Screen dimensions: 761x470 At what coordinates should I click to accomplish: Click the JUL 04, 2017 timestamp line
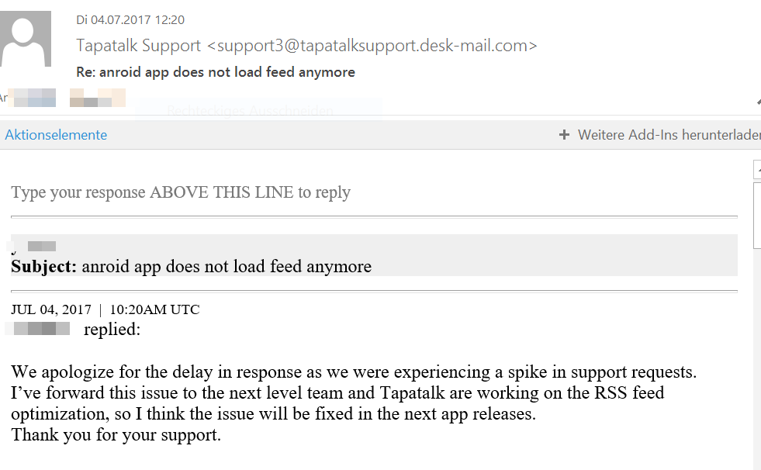[106, 309]
